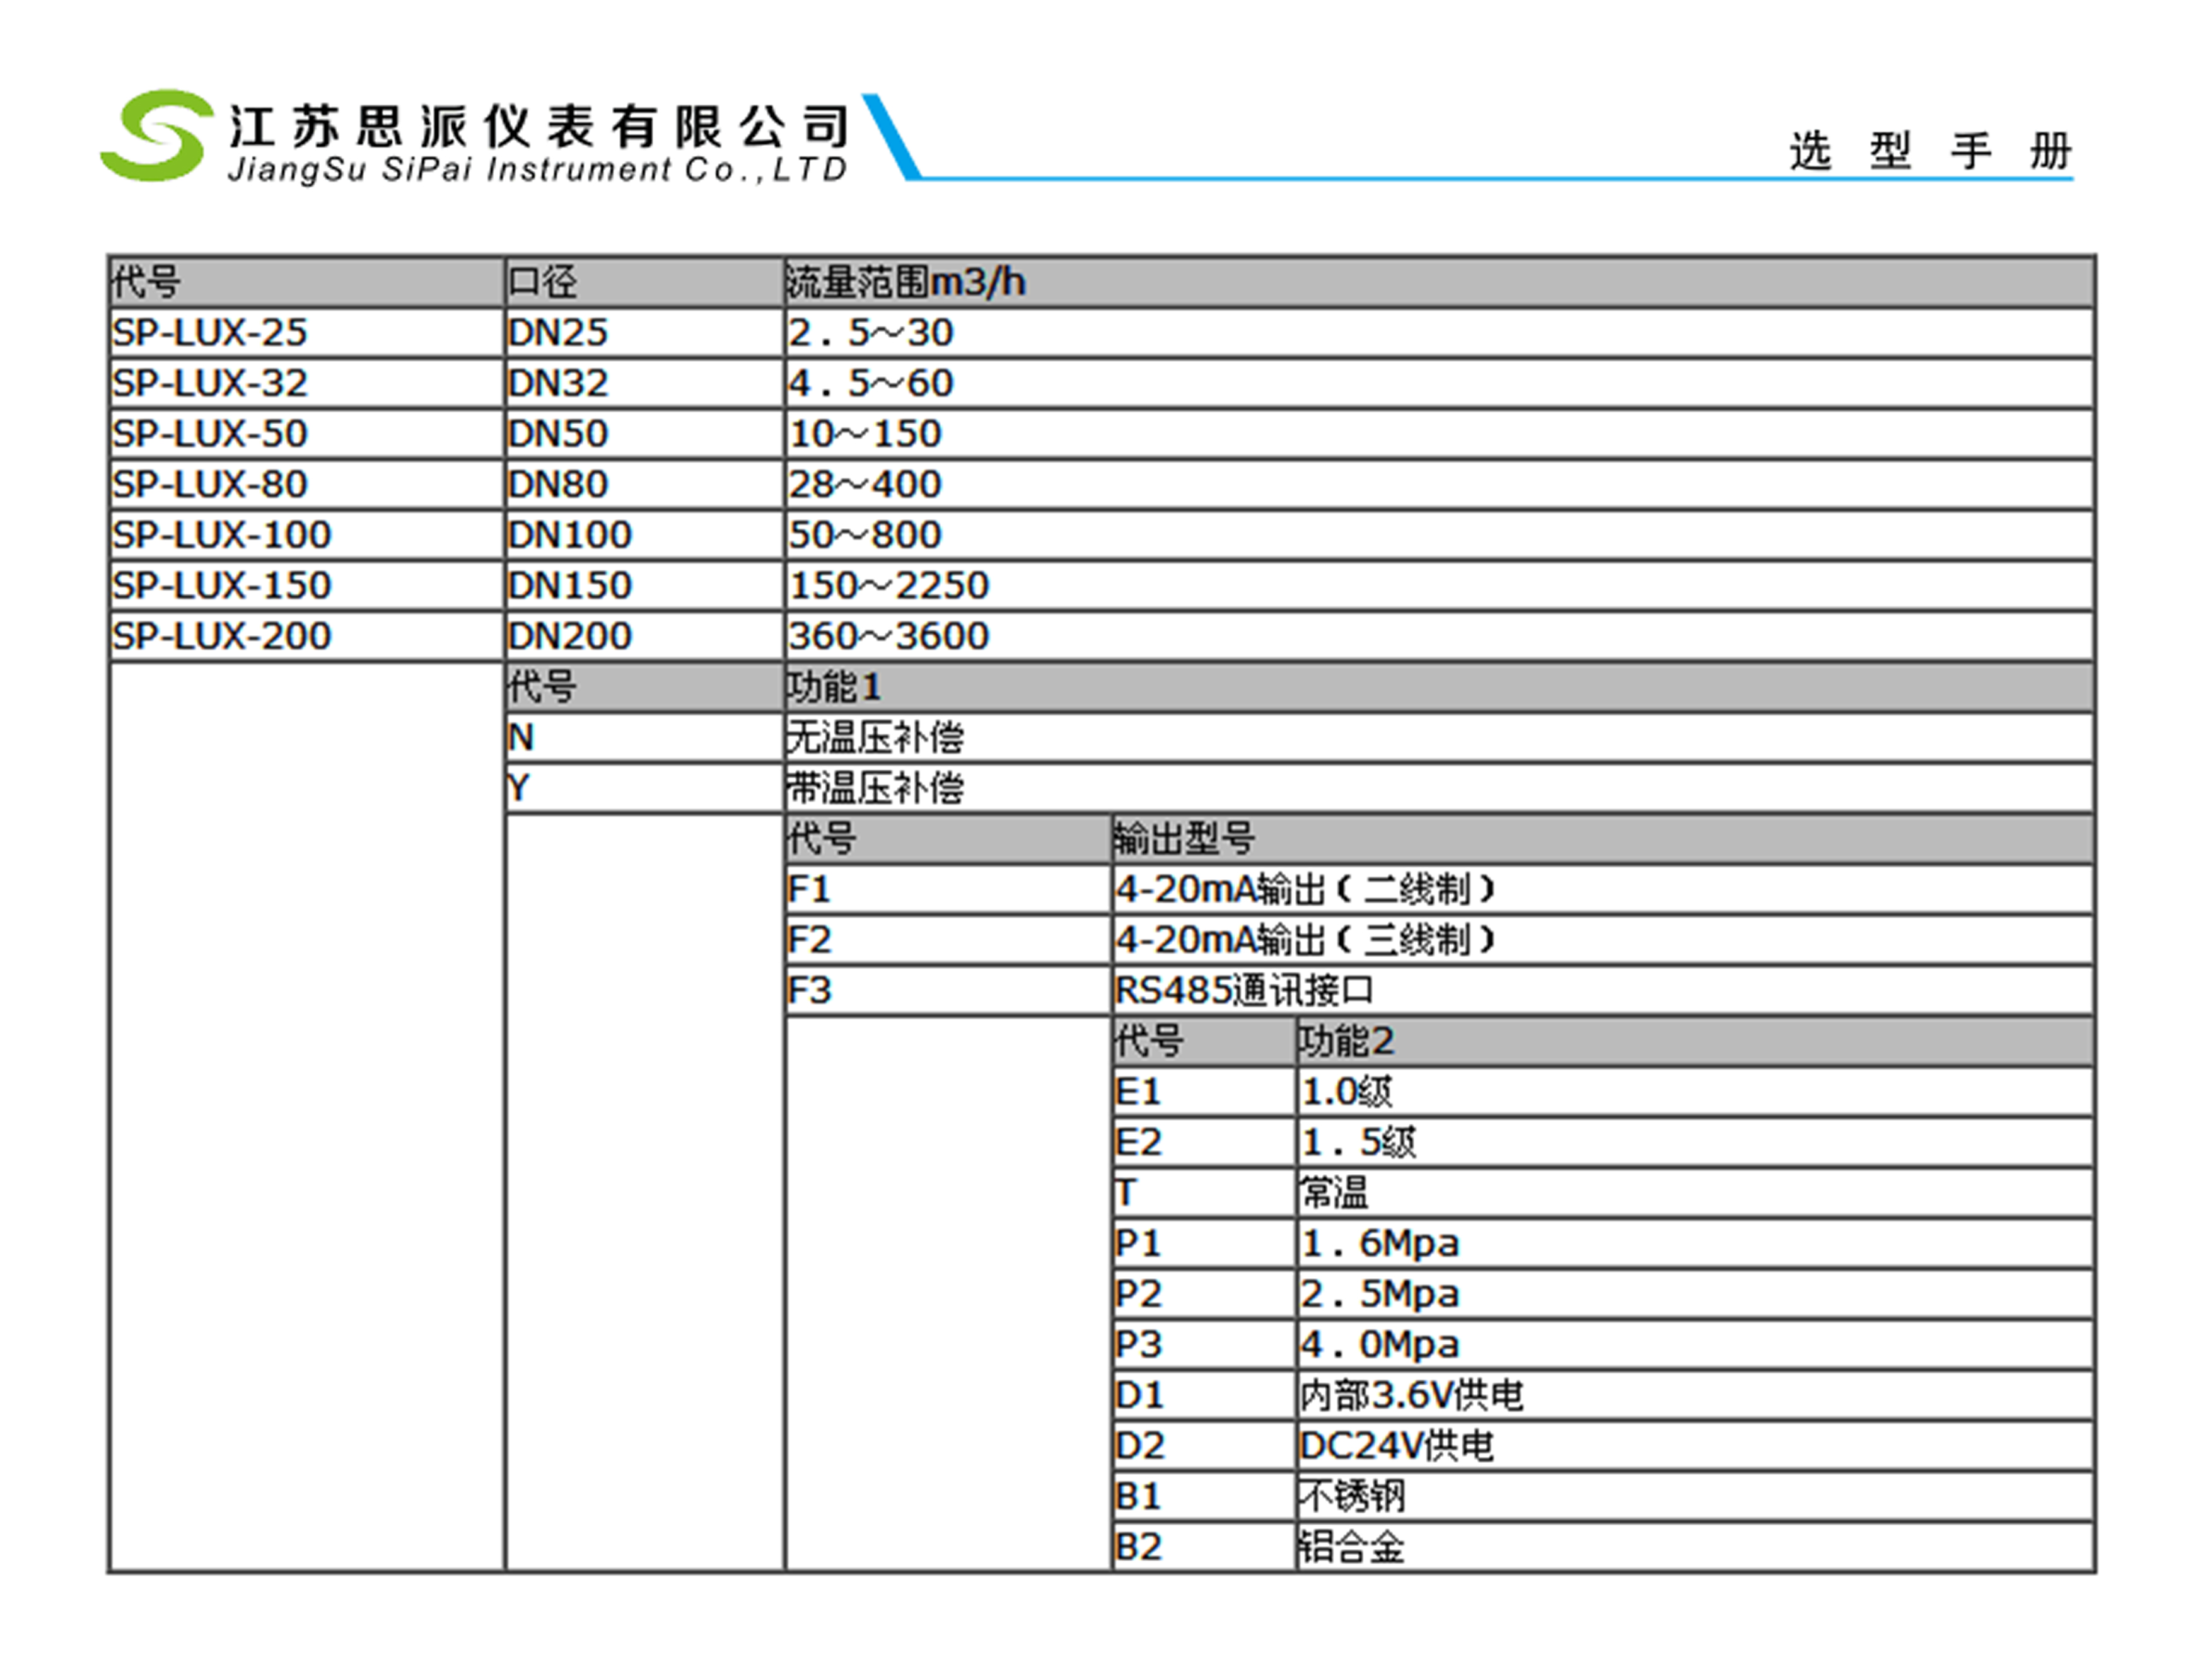Click the DN50 diameter cell
This screenshot has height=1674, width=2212.
(644, 434)
